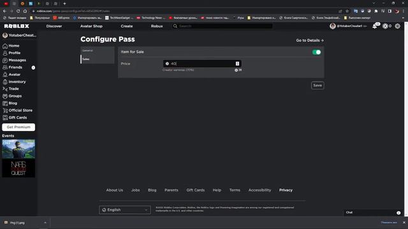408x229 pixels.
Task: Open the Accessibility footer link
Action: coord(259,190)
